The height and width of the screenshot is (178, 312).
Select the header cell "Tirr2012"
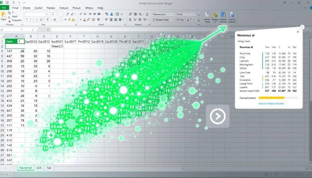(125, 41)
